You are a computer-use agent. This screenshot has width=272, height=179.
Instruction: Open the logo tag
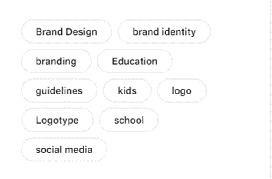182,90
